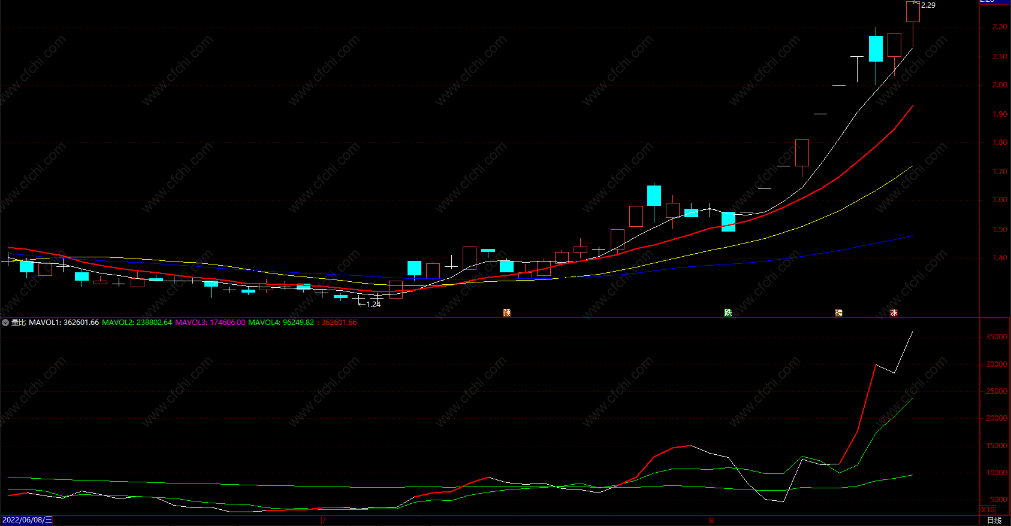Click the month 7 timeline marker
The width and height of the screenshot is (1011, 526).
click(324, 520)
